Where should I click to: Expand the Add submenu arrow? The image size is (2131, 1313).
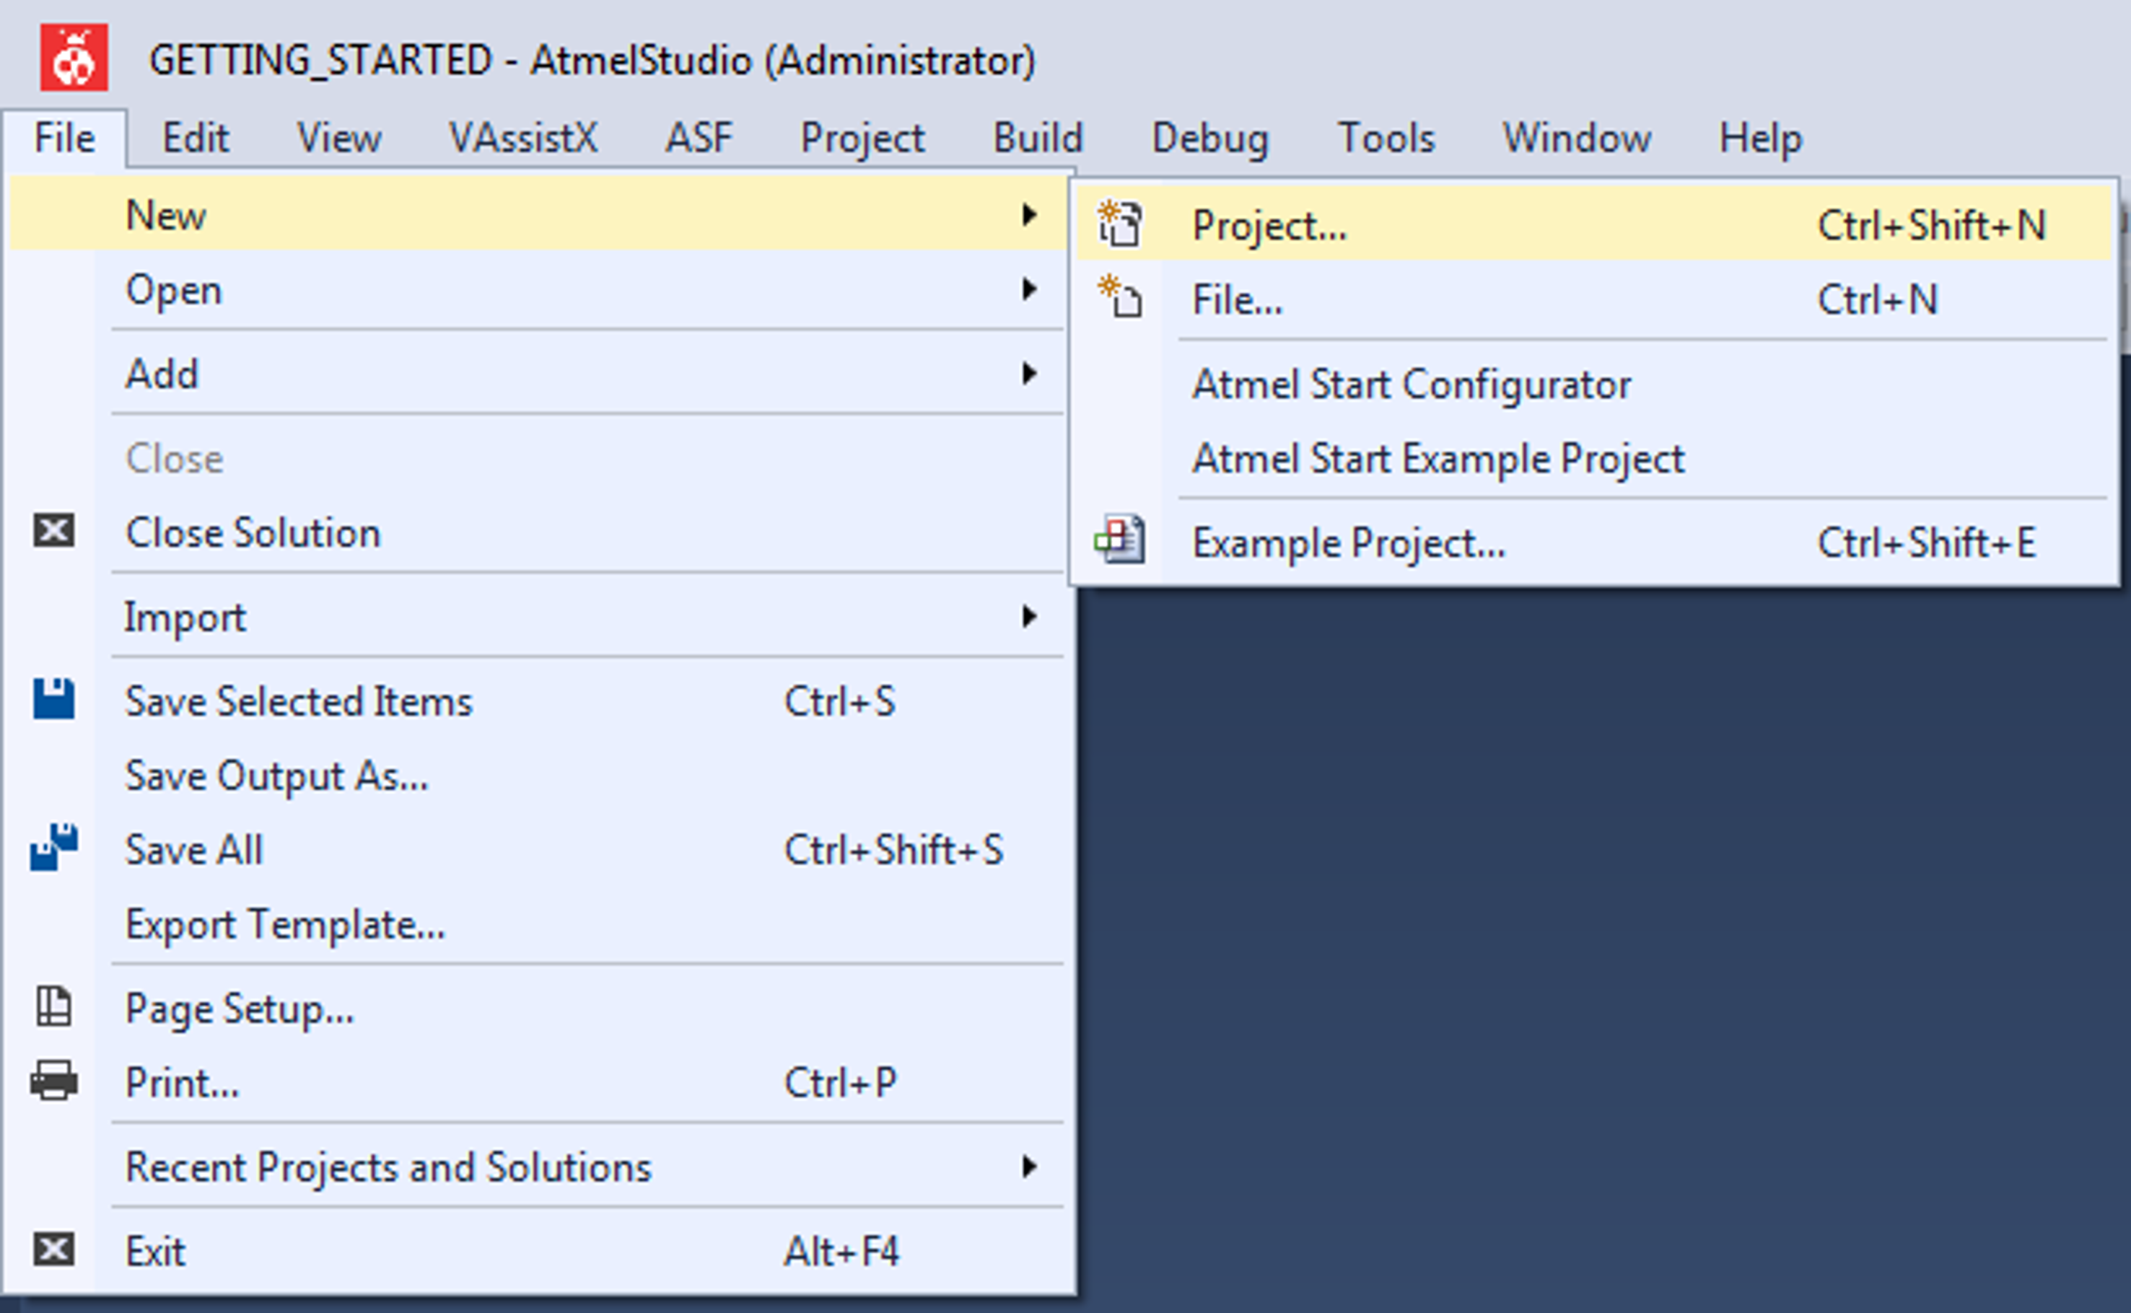(x=1029, y=374)
